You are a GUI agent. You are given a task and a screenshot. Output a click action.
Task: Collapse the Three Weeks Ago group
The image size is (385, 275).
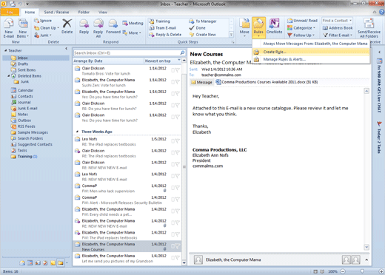(x=77, y=132)
